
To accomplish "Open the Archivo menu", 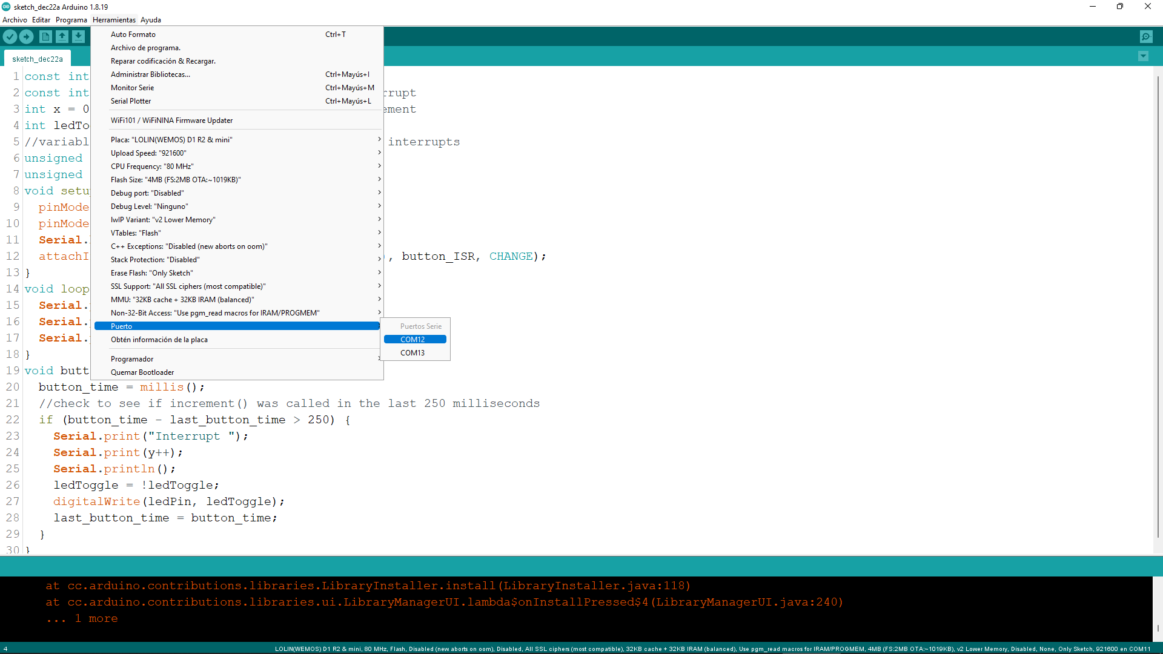I will (15, 20).
